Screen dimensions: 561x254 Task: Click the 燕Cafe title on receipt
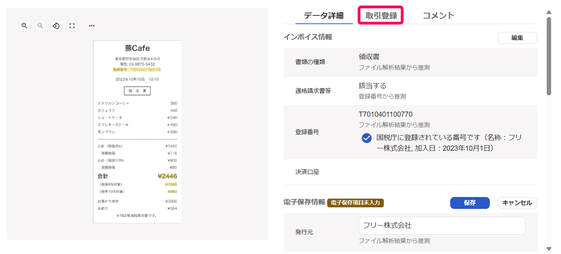coord(137,48)
